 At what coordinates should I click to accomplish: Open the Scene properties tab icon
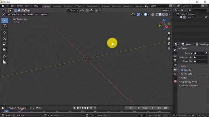(x=175, y=69)
